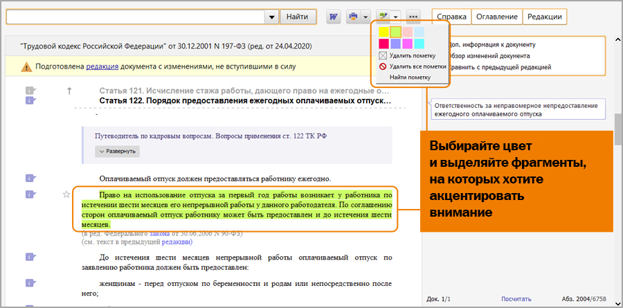623x308 pixels.
Task: Click the star bookmark icon beside highlighted paragraph
Action: 66,194
